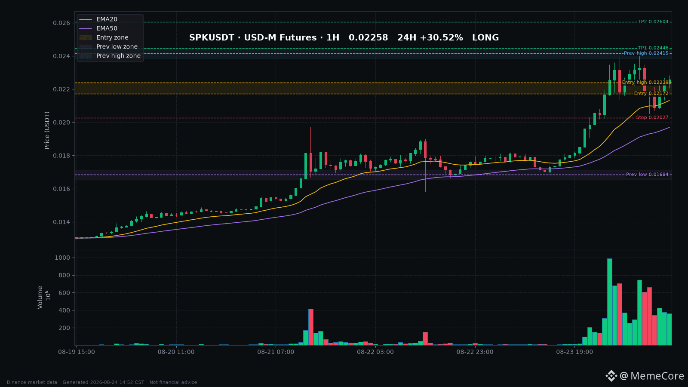Click the 'TP1 0.02446' level label
The width and height of the screenshot is (688, 387).
[x=653, y=48]
